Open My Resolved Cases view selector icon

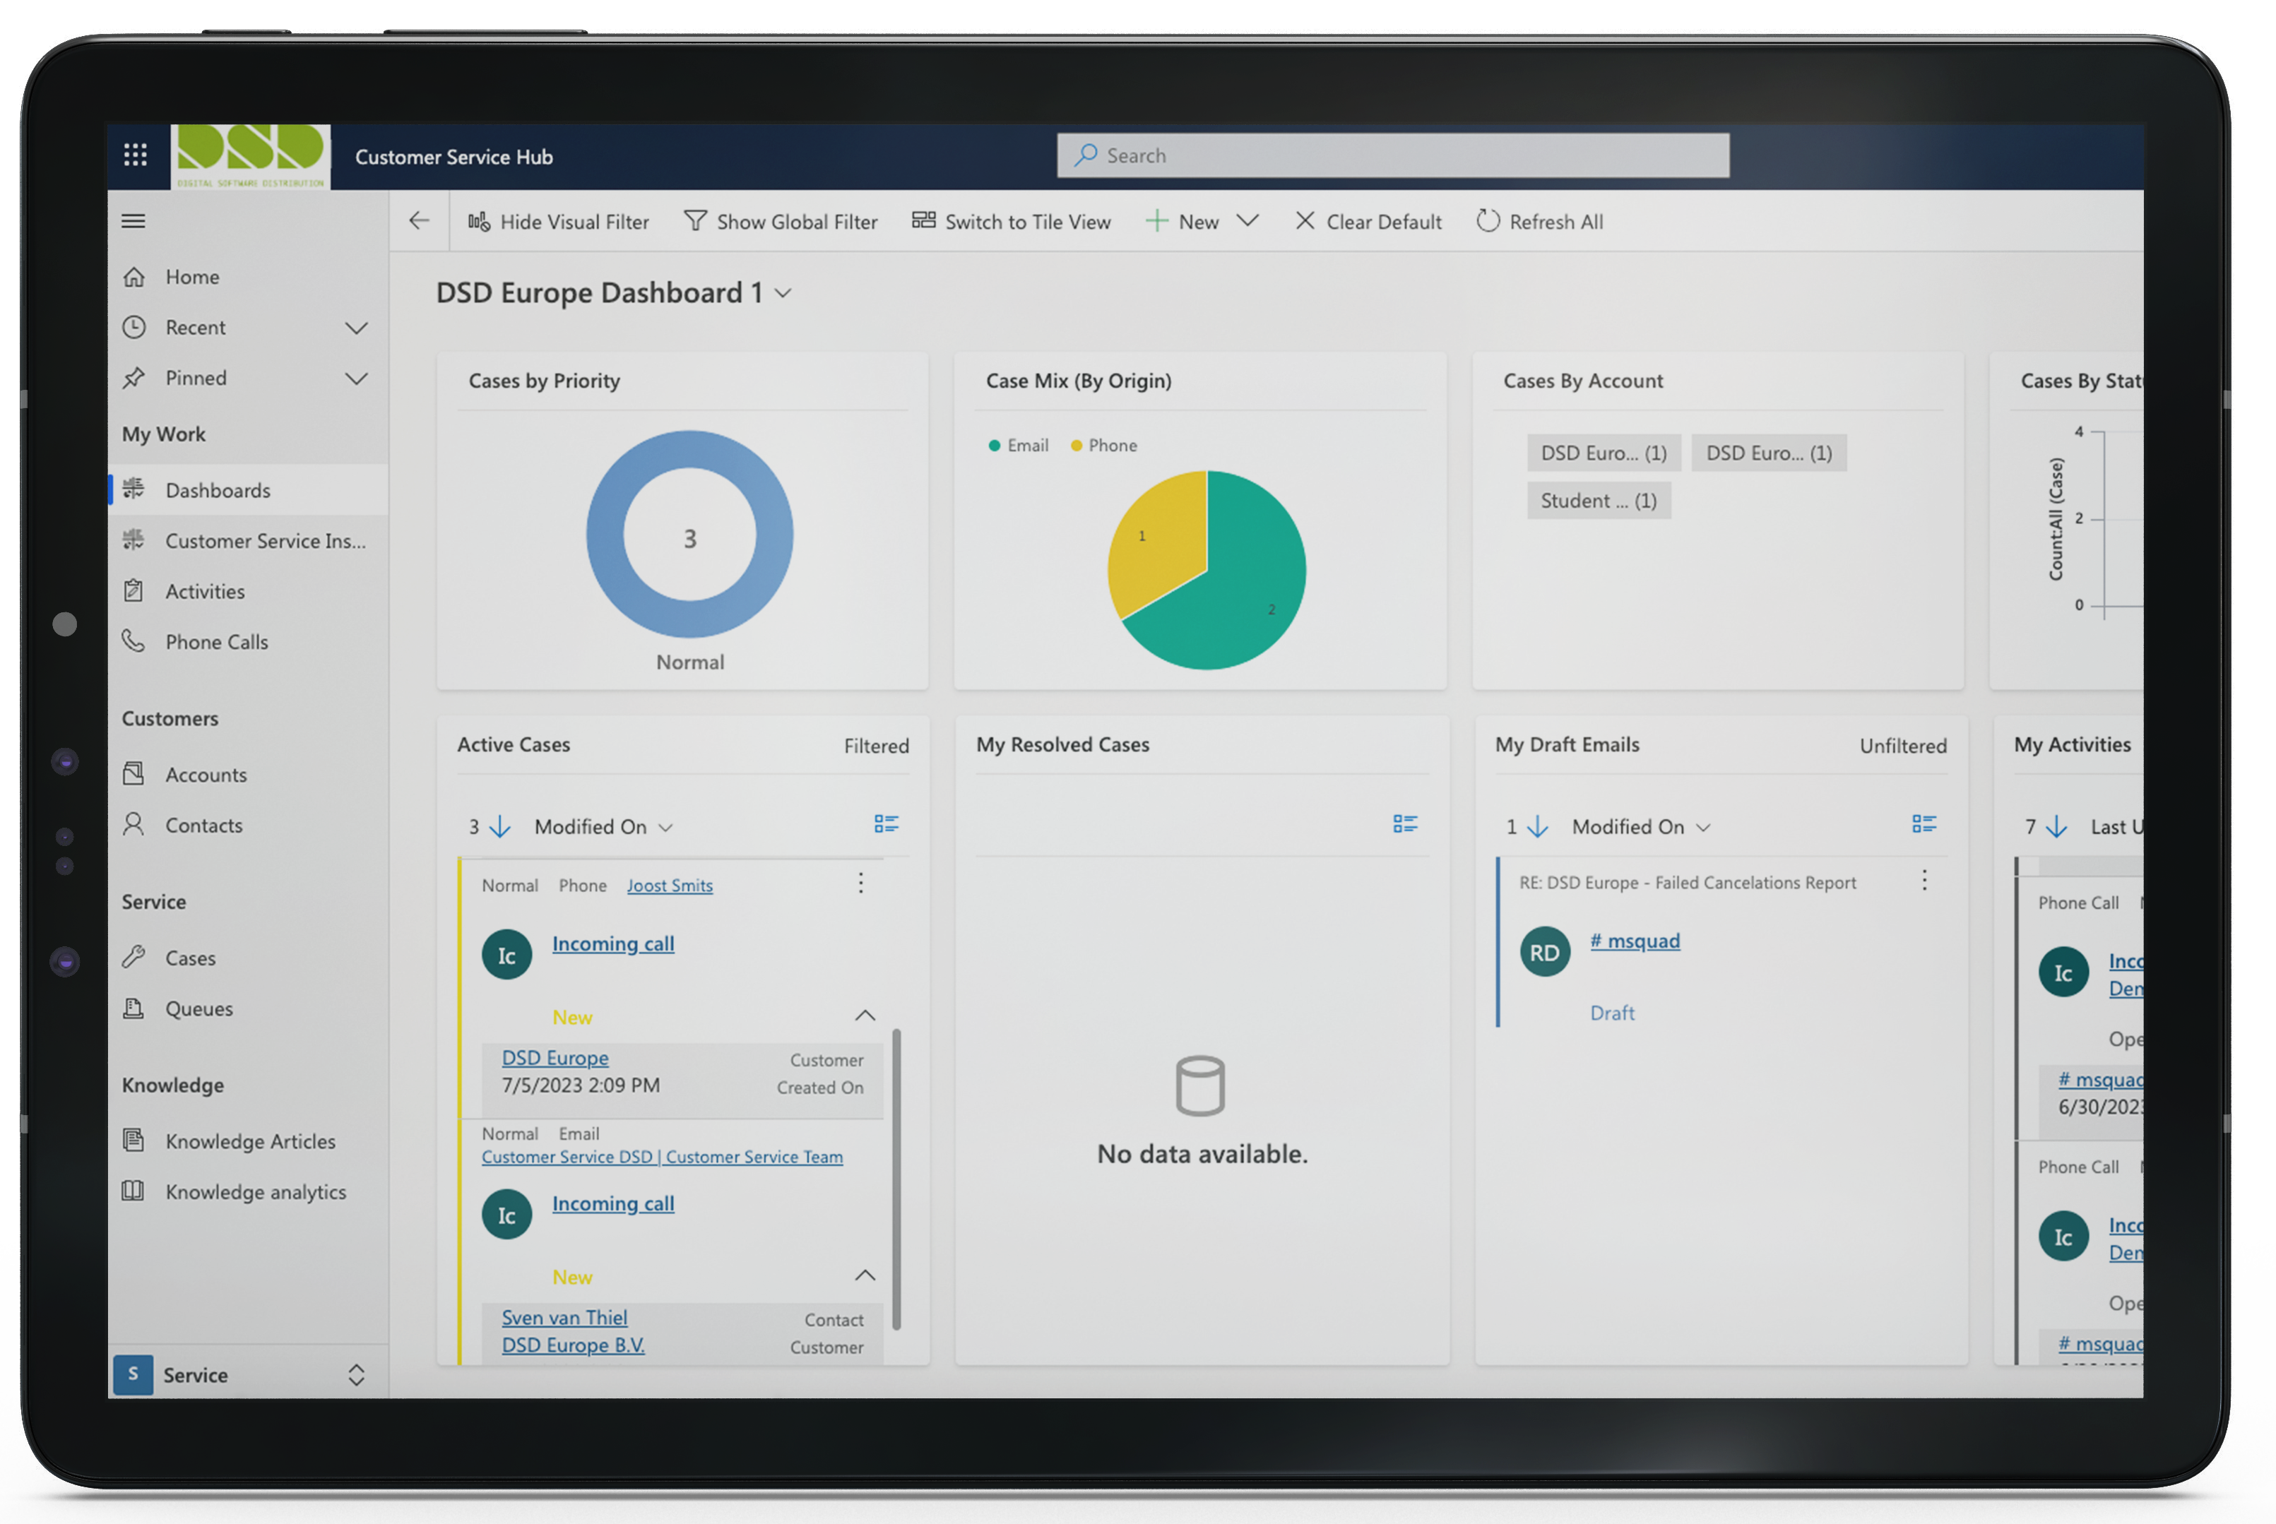tap(1405, 825)
